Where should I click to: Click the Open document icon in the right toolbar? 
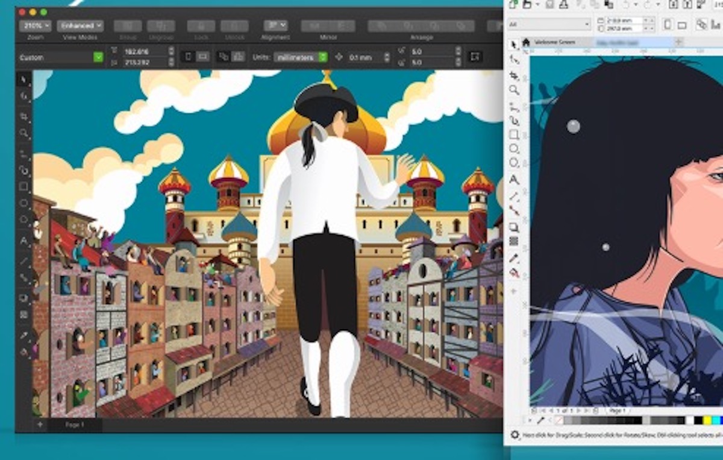click(527, 5)
